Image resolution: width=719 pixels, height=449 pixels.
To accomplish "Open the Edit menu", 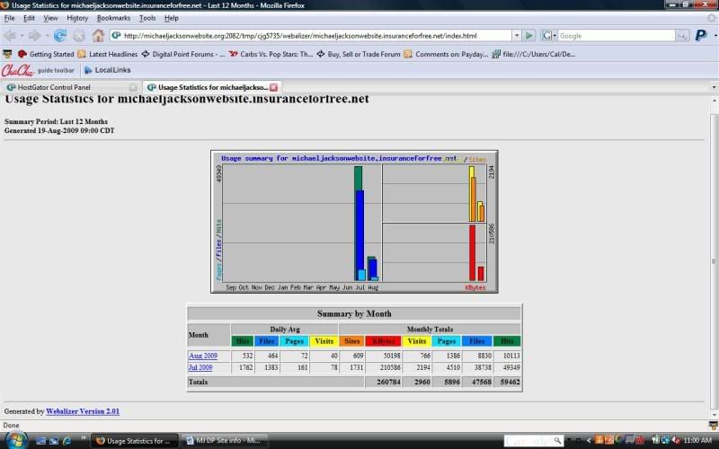I will [29, 18].
